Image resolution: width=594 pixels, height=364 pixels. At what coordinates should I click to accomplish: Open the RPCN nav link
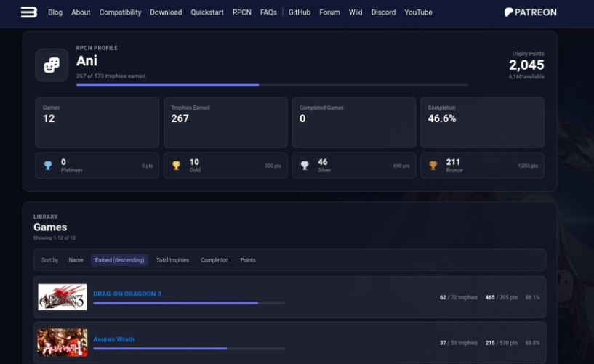(241, 12)
